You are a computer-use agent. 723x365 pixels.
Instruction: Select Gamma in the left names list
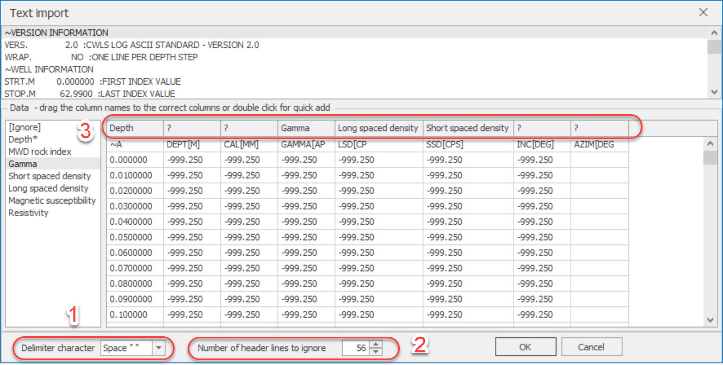point(53,163)
